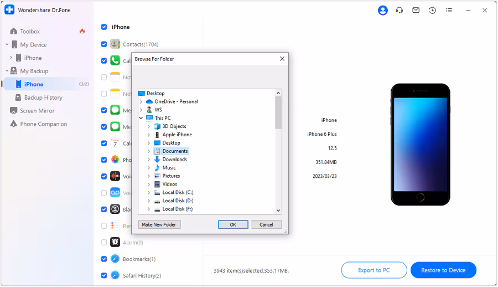Click the green phone Call history icon
The height and width of the screenshot is (287, 498).
[115, 60]
